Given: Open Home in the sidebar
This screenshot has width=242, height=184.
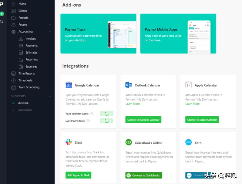Looking at the screenshot, I should coord(22,4).
